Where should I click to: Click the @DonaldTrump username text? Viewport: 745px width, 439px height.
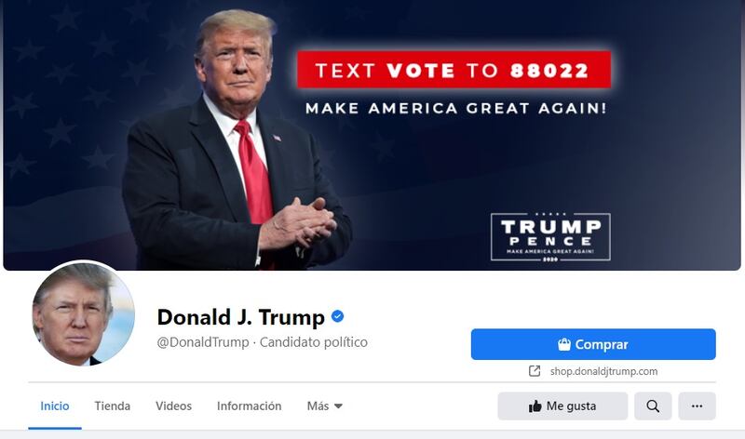pos(203,342)
